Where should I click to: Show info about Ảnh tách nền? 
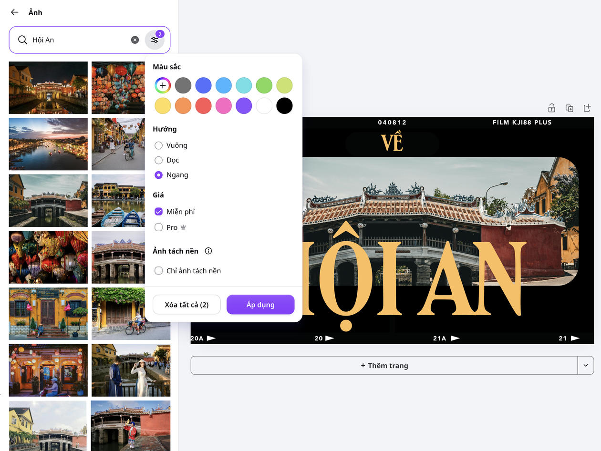(x=208, y=251)
